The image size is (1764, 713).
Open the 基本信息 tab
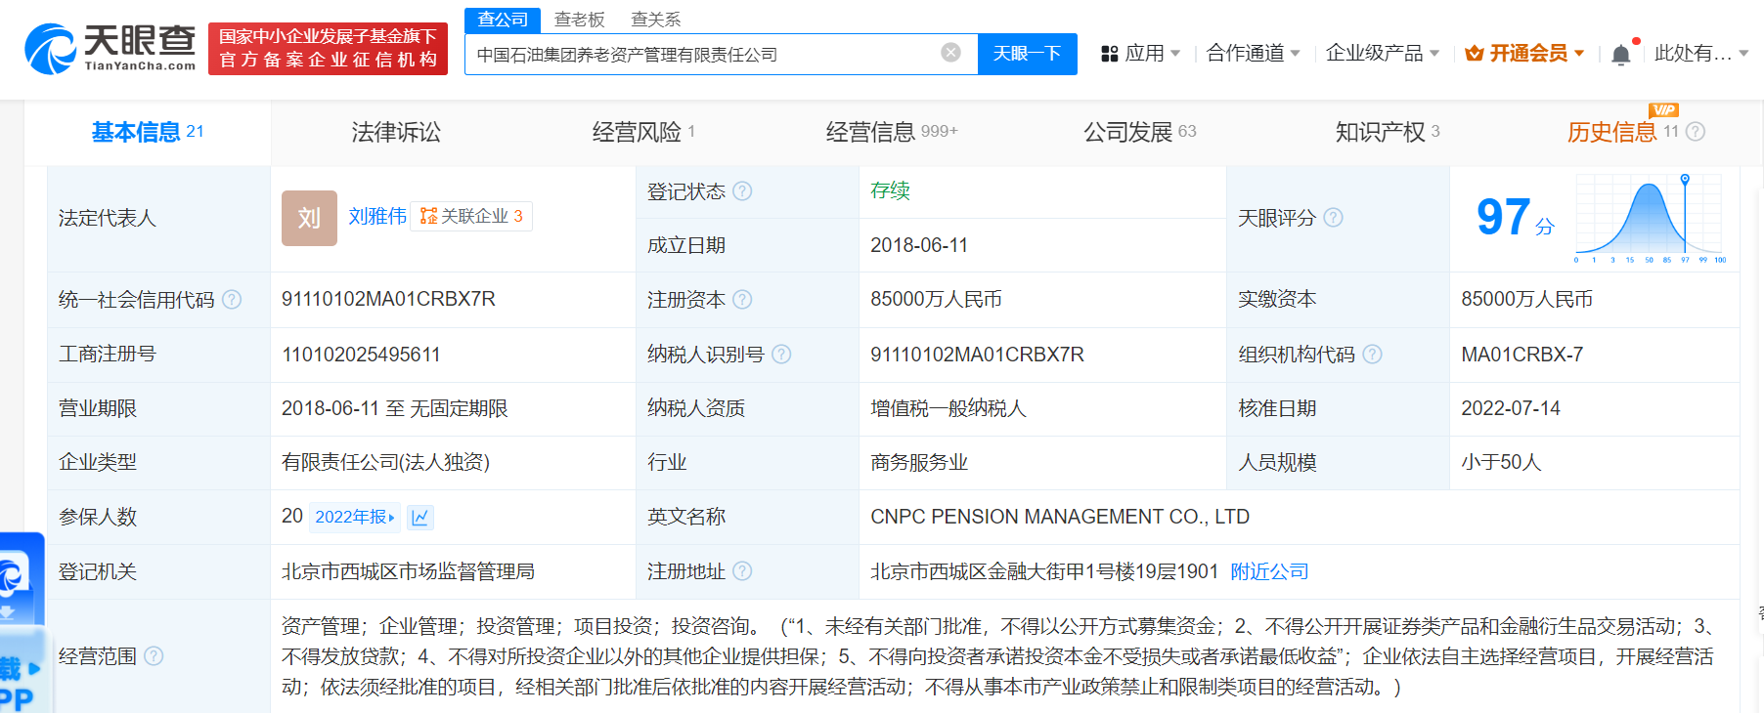[148, 132]
